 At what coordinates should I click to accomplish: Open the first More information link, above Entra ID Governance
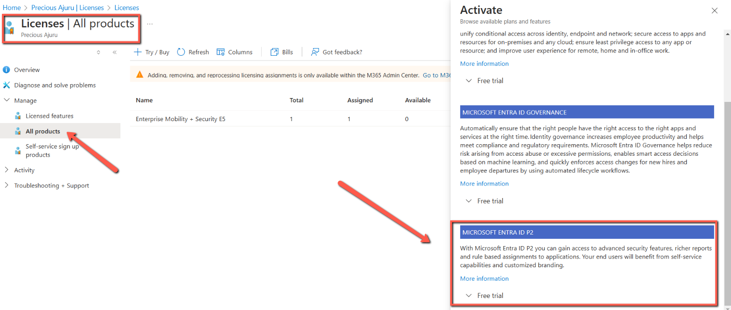click(x=484, y=63)
